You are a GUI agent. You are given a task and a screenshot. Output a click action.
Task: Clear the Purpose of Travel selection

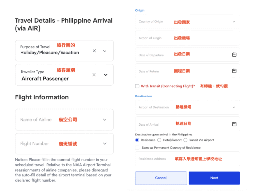94,51
